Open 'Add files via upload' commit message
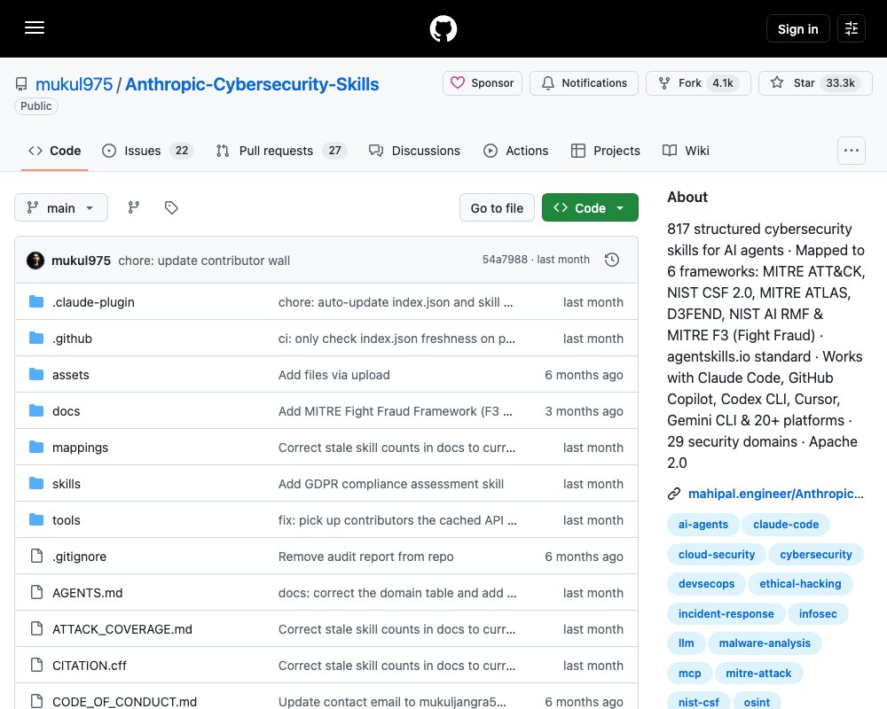The width and height of the screenshot is (887, 709). coord(334,375)
